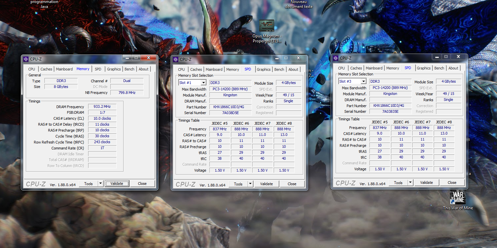Go to the Graphics tab in the Slot #3 window

coord(424,68)
